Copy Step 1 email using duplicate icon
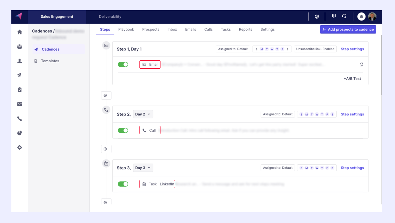The height and width of the screenshot is (223, 395). tap(361, 65)
